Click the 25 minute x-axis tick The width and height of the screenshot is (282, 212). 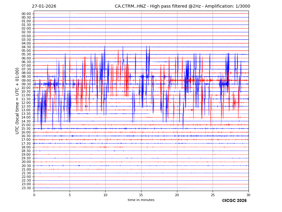click(213, 195)
